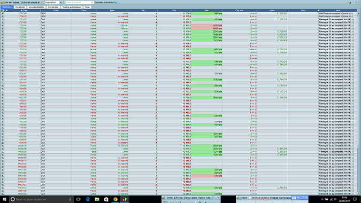Show hidden system tray icons
The image size is (361, 203).
322,199
